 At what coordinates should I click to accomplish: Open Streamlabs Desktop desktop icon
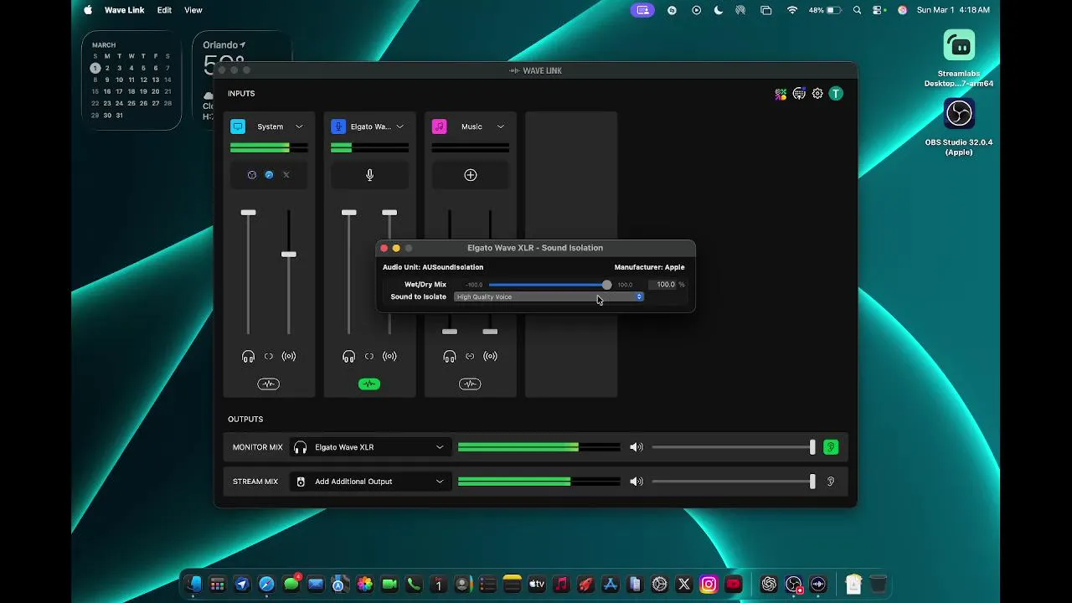(x=959, y=45)
